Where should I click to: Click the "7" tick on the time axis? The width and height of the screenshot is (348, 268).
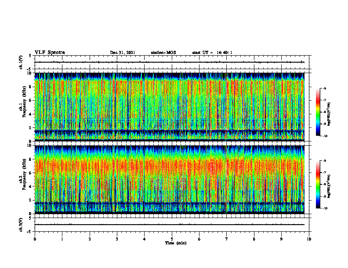tap(227, 239)
